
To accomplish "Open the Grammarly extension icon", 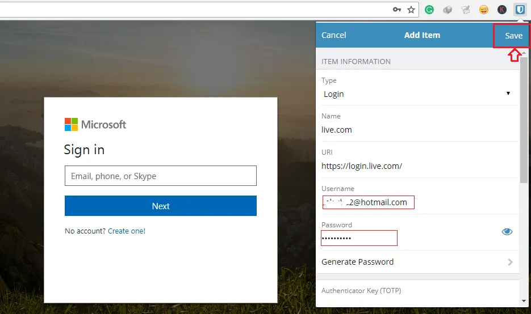I will [x=429, y=10].
